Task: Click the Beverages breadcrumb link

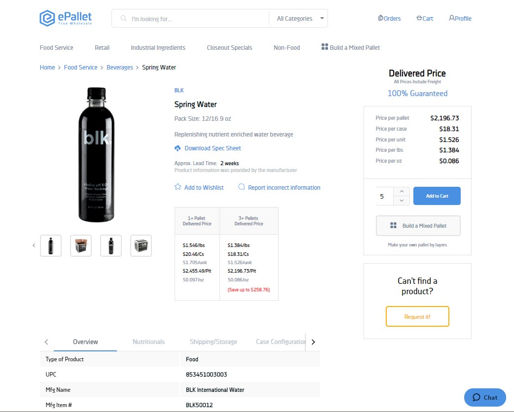Action: (x=120, y=68)
